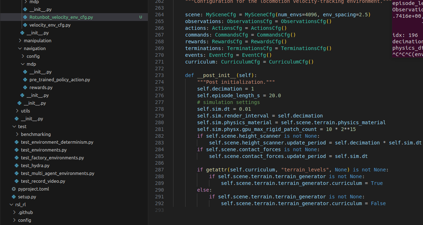Open Rotunbot_velocity_env_cfg.py in explorer
423x225 pixels.
pos(61,17)
